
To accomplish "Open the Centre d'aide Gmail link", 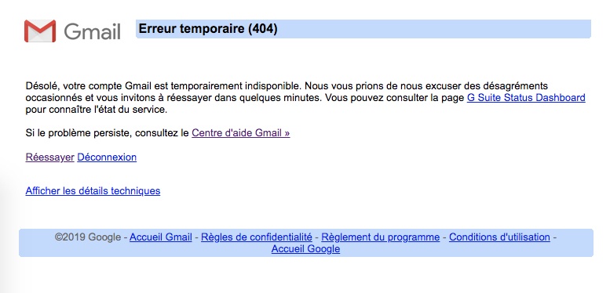I will click(241, 133).
